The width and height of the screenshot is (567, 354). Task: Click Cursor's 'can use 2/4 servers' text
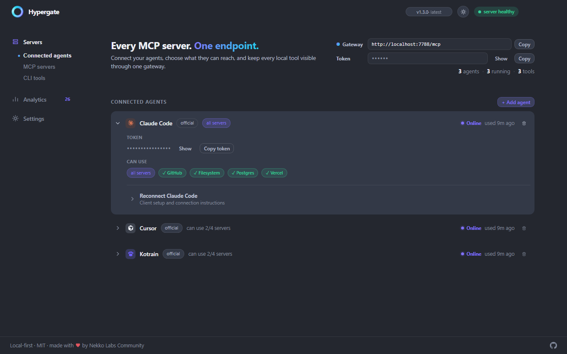[208, 228]
